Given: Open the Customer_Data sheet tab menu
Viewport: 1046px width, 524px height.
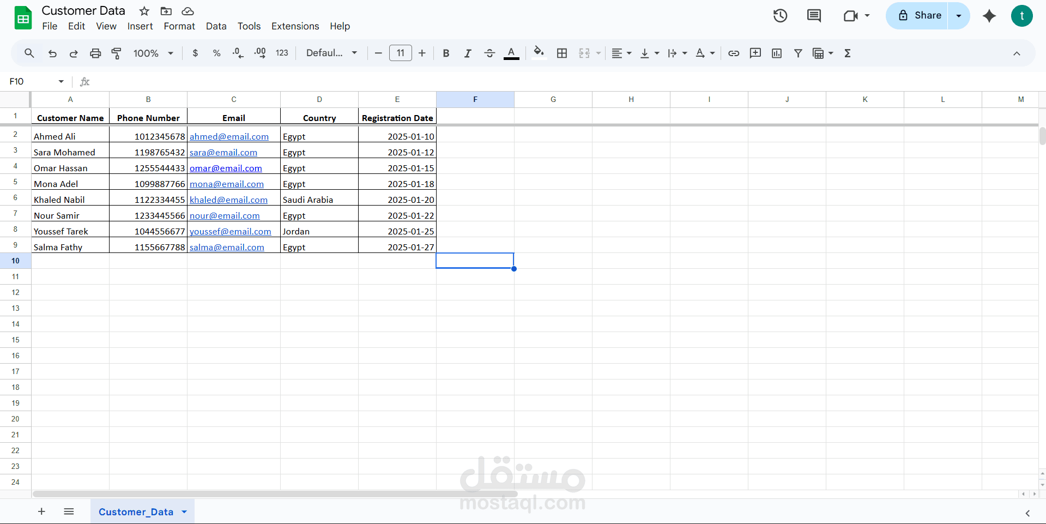Looking at the screenshot, I should (x=183, y=511).
